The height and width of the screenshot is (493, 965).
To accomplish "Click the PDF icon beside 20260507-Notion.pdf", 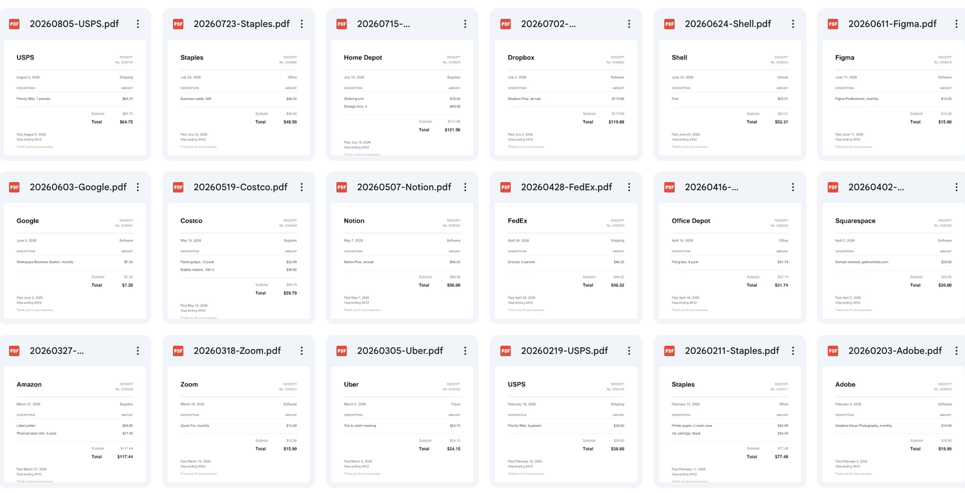I will 342,187.
